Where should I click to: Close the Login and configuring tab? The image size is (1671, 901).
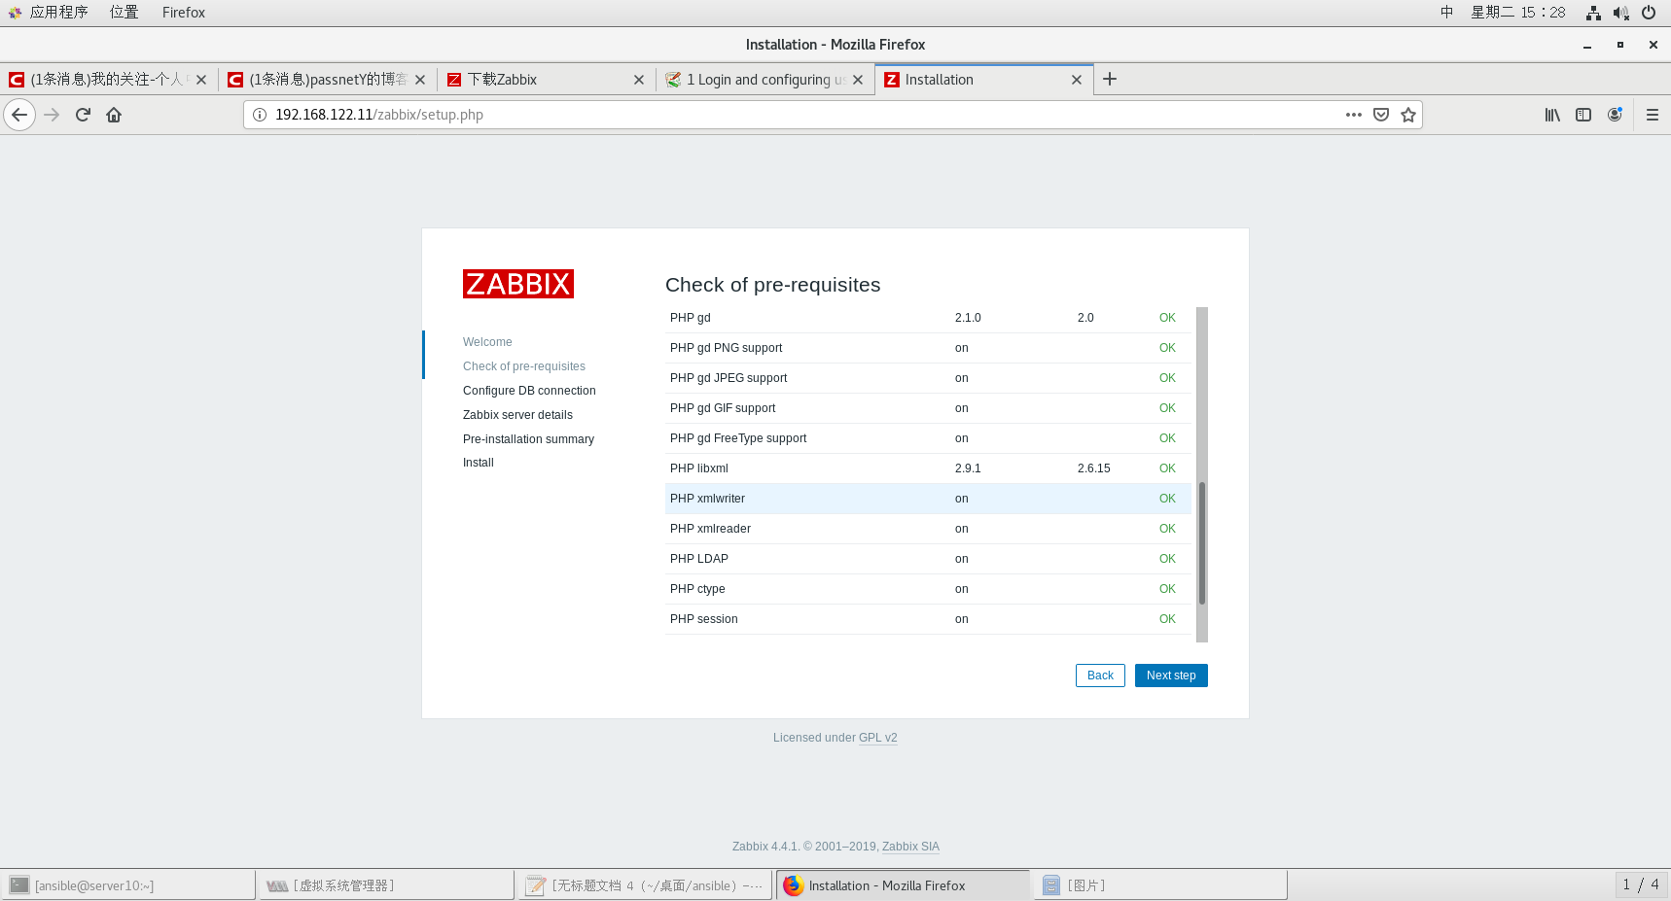coord(858,80)
